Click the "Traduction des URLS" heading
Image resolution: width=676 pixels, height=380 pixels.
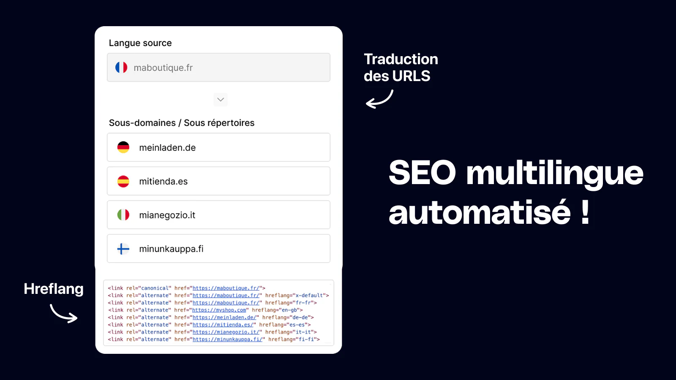[401, 68]
